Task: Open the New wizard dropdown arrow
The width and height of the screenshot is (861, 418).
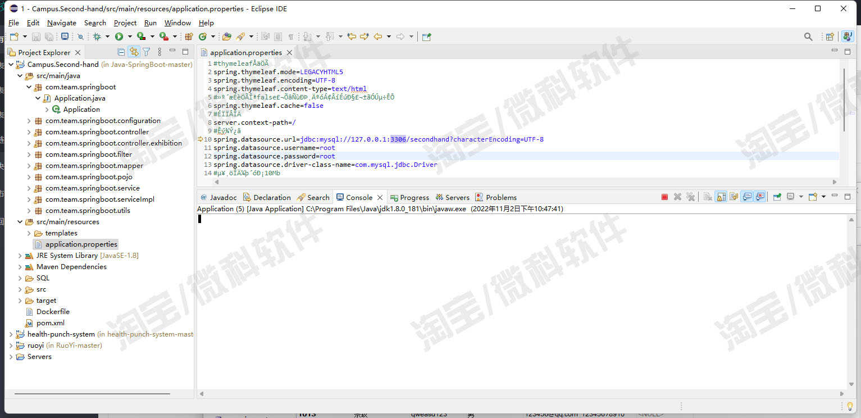Action: [x=25, y=37]
